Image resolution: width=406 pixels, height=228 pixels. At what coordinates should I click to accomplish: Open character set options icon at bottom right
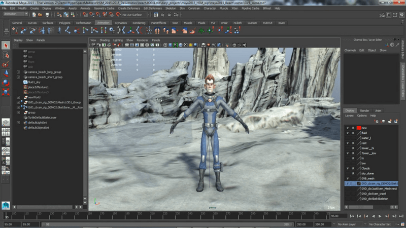coord(402,224)
